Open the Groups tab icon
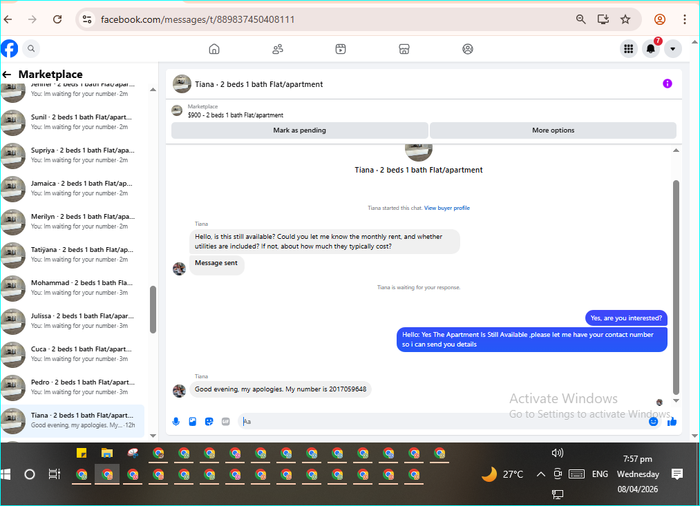This screenshot has width=700, height=506. pos(467,49)
